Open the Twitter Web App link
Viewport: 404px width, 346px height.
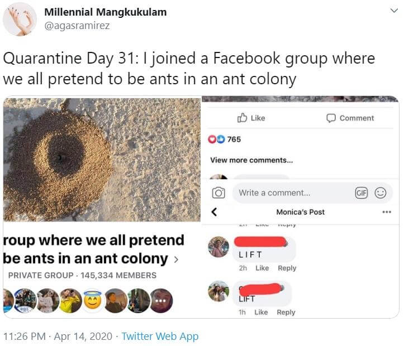[x=160, y=336]
